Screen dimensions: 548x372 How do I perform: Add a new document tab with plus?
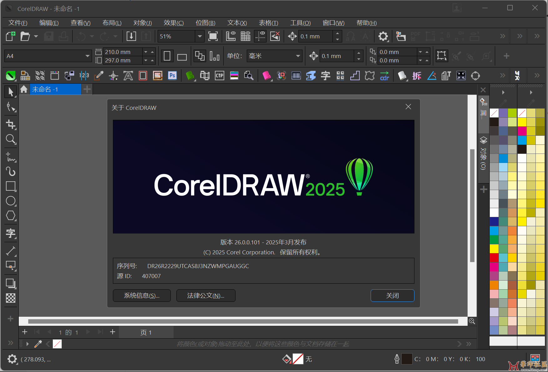pyautogui.click(x=87, y=90)
